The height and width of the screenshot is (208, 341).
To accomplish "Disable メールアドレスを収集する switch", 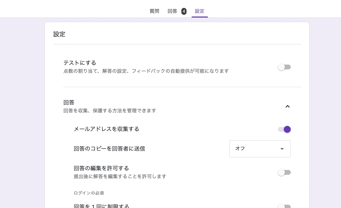I will pos(284,129).
